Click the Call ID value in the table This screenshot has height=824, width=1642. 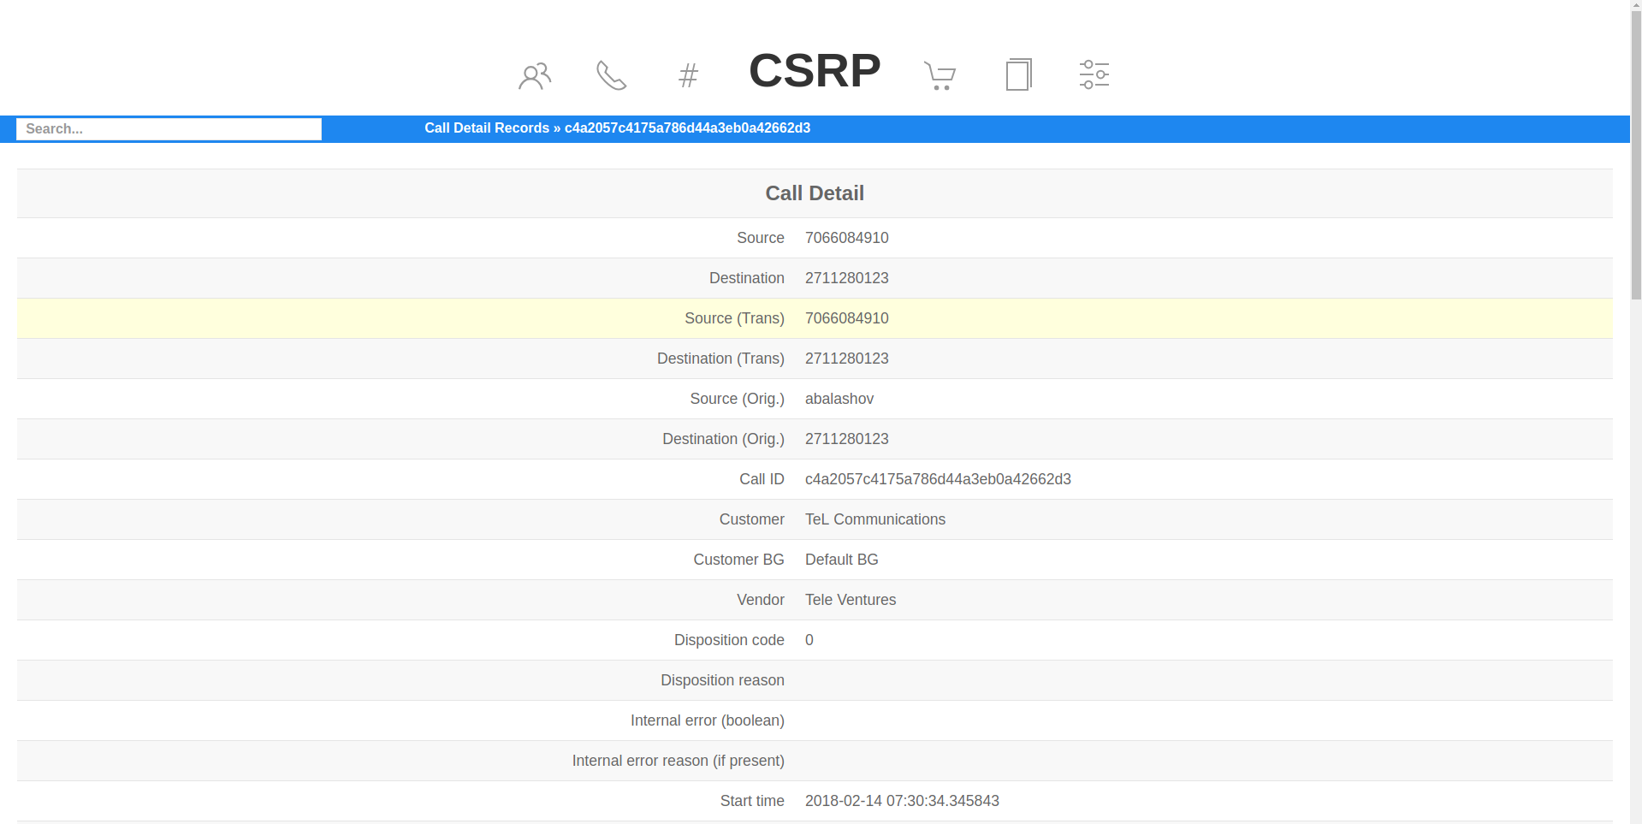[x=937, y=479]
